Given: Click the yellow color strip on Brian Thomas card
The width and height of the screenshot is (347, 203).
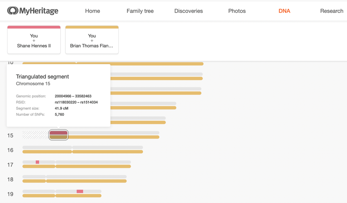Looking at the screenshot, I should tap(92, 27).
